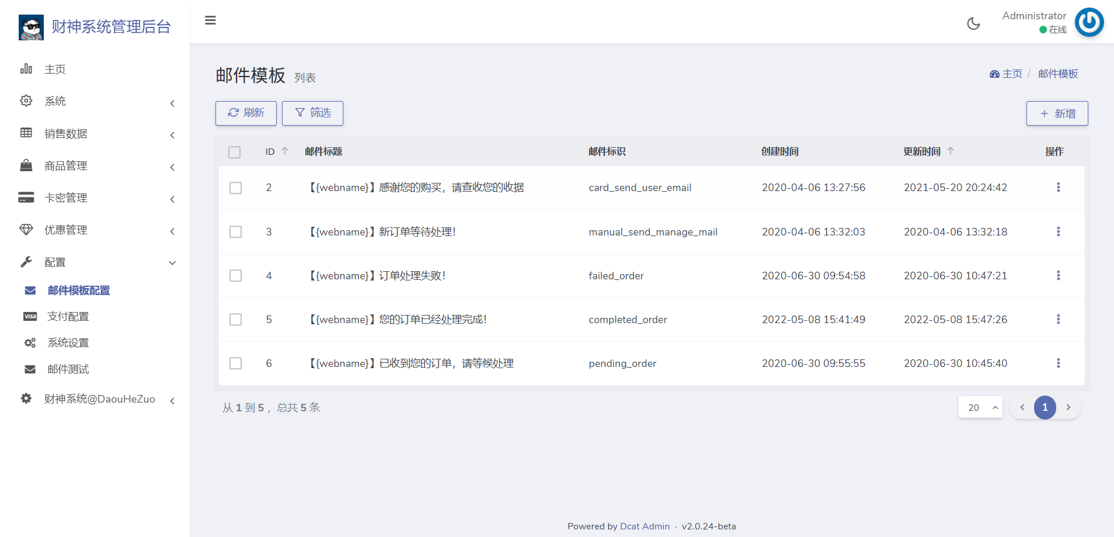Sort by update time using arrow icon

(951, 151)
